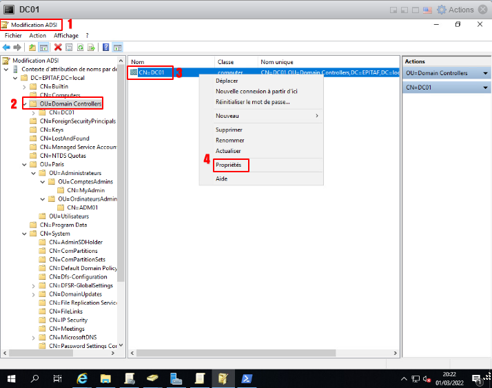Collapse the CN=System tree node
492x388 pixels.
25,234
